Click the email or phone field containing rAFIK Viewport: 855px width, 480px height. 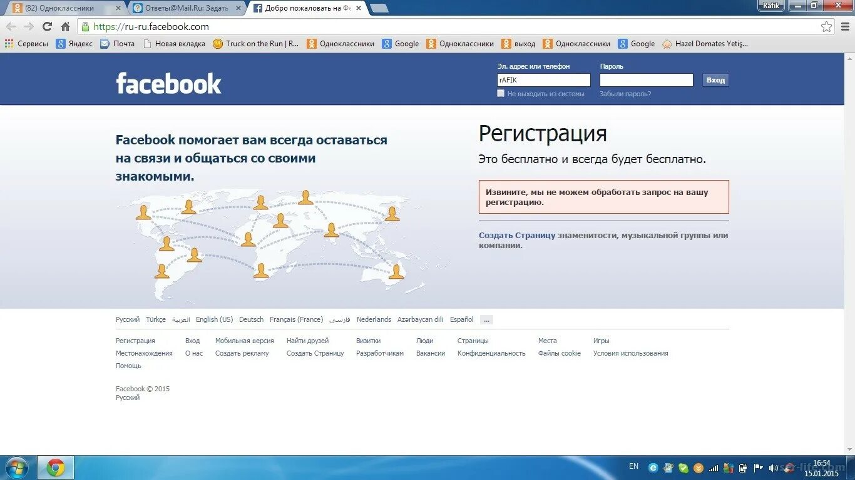coord(544,80)
